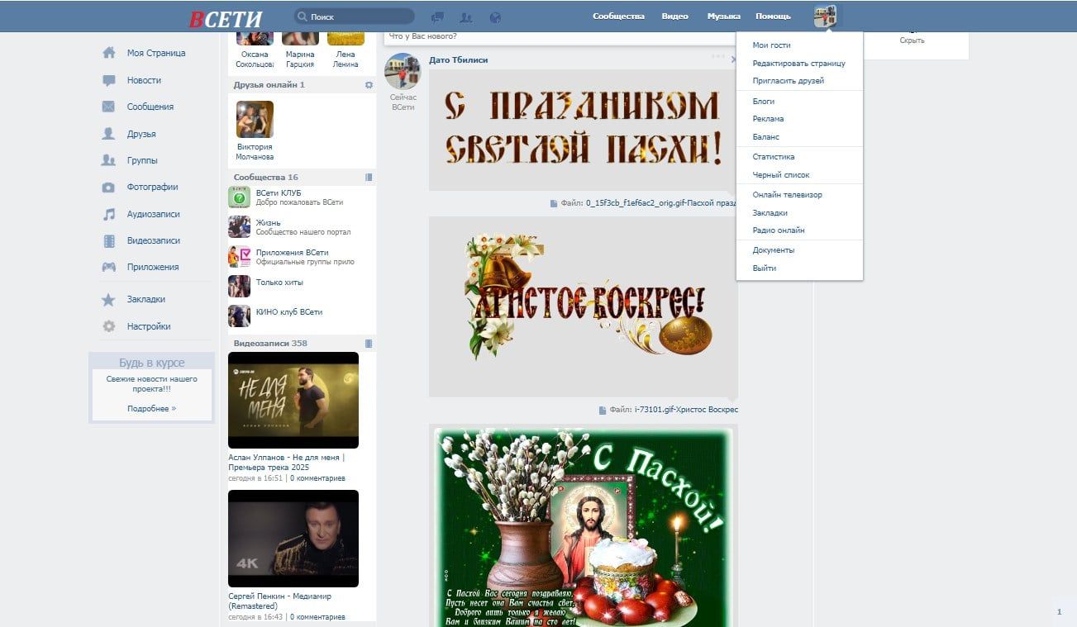This screenshot has height=627, width=1077.
Task: Open ВСети КЛУБ community link
Action: (x=279, y=193)
